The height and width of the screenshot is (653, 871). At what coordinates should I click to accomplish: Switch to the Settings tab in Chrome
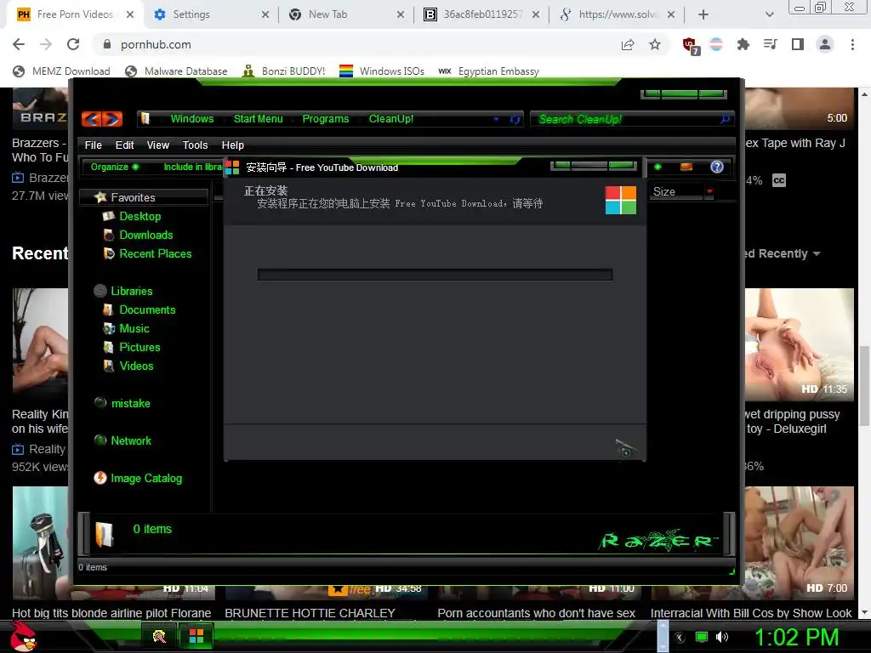click(x=211, y=14)
